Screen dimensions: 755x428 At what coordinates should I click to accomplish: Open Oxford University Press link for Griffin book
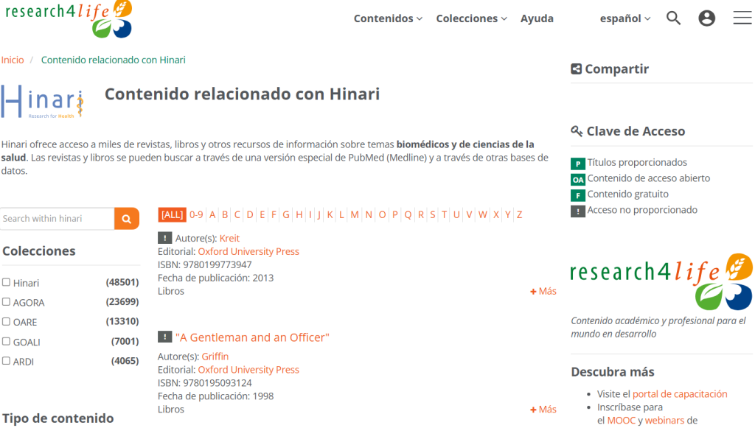(x=248, y=370)
